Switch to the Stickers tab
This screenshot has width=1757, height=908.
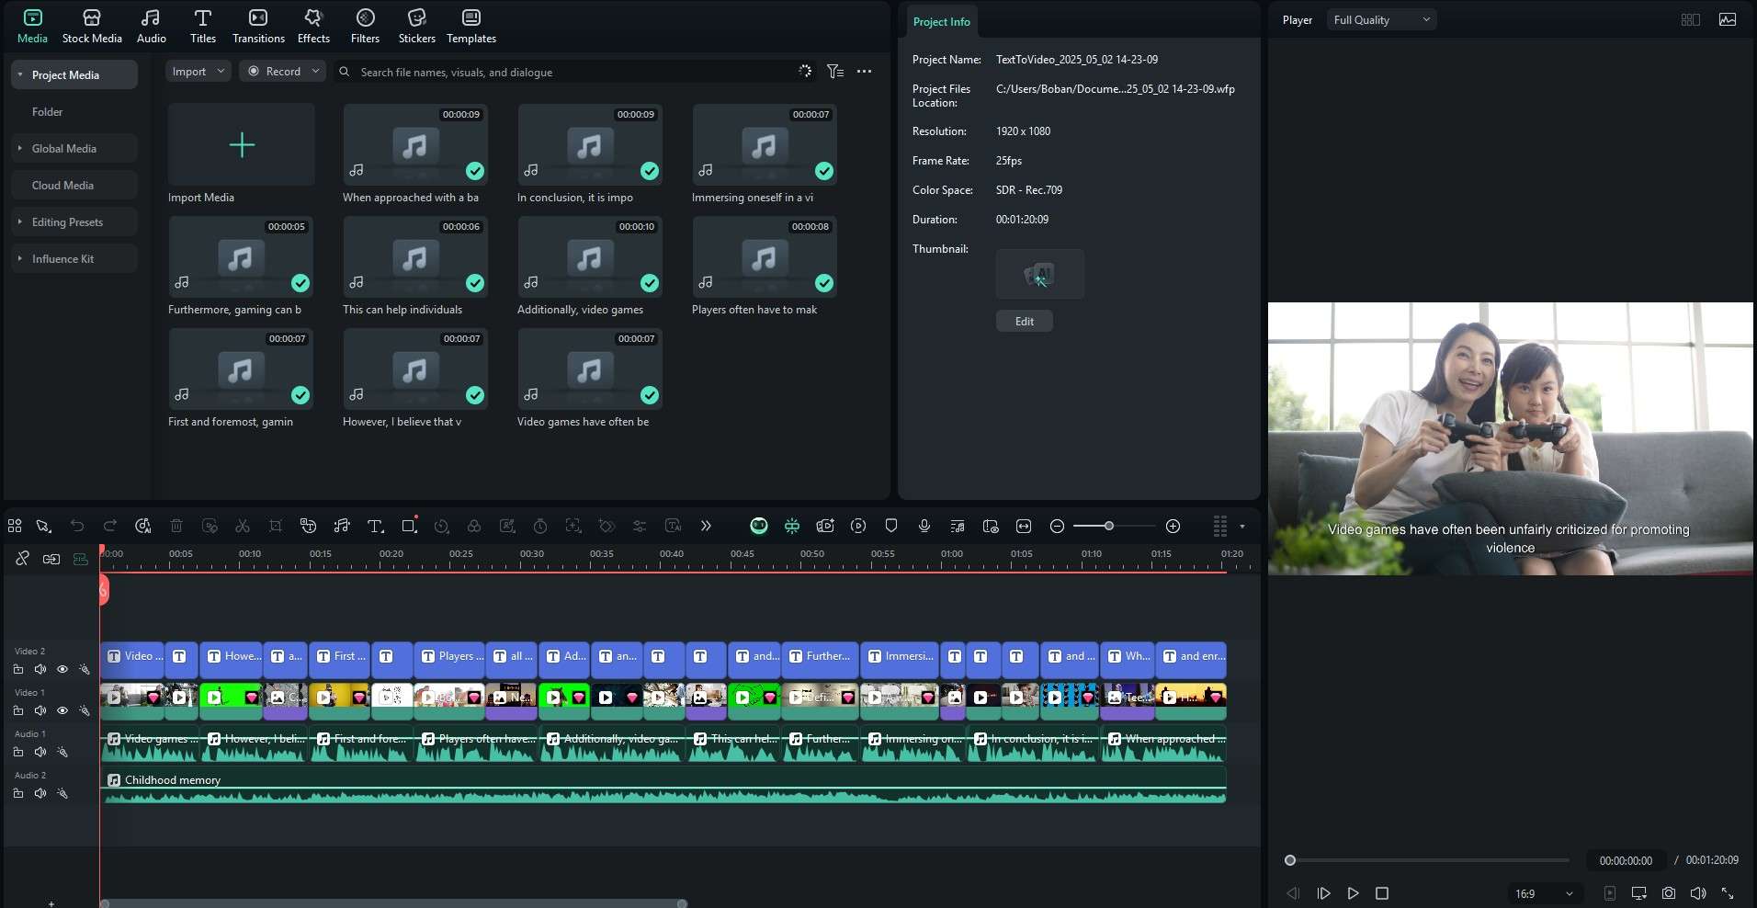(417, 26)
